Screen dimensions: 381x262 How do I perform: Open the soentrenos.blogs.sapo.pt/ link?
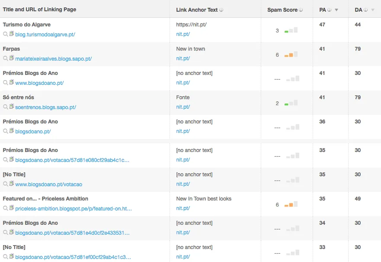coord(46,107)
